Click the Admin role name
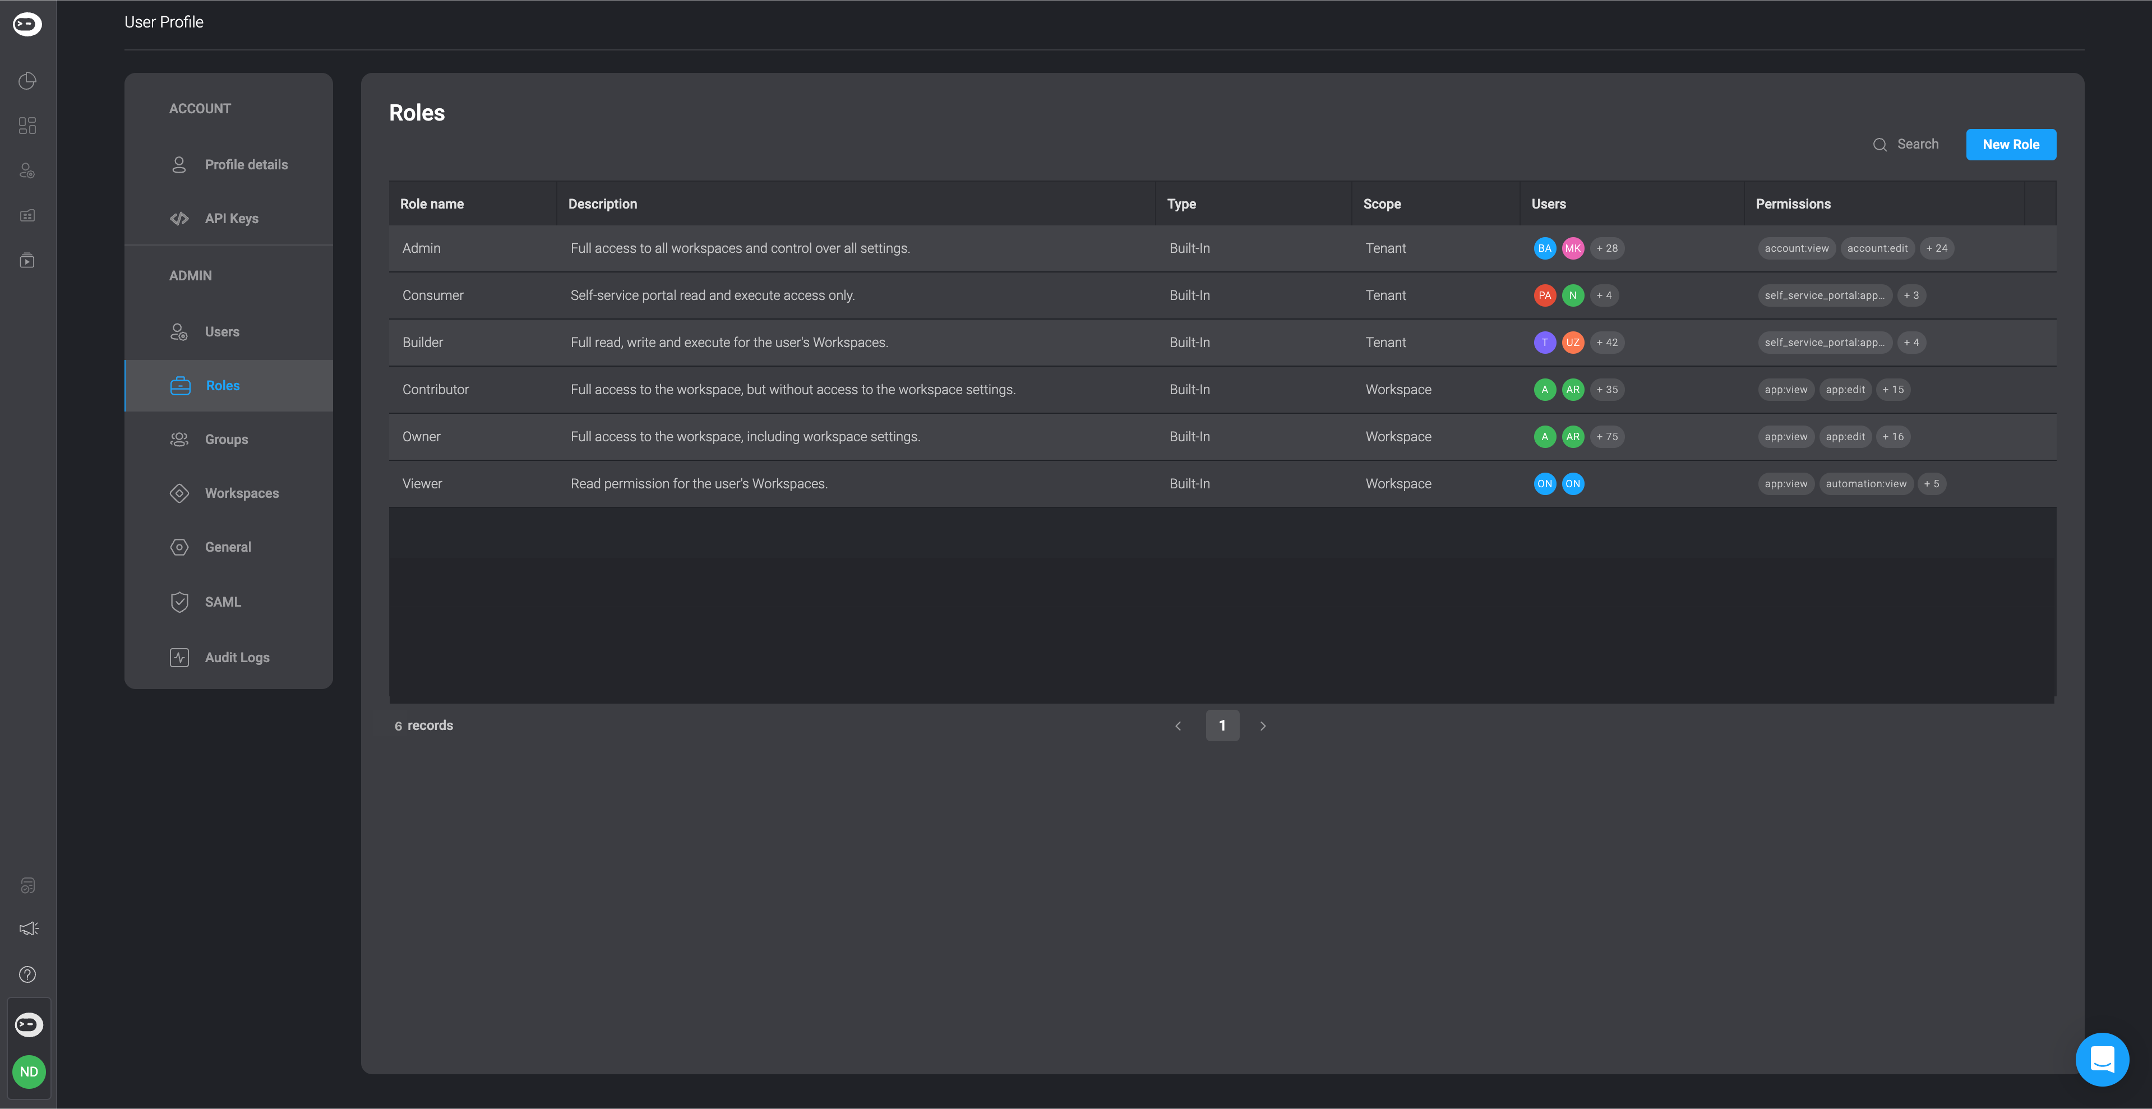The height and width of the screenshot is (1109, 2152). (421, 248)
